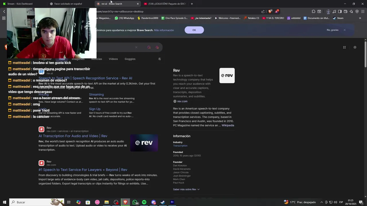Open Brave Wallet icon in toolbar
This screenshot has height=206, width=367.
coord(345,11)
